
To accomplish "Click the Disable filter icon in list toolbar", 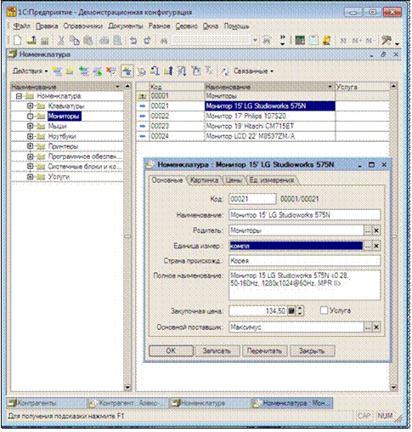I will tap(209, 71).
